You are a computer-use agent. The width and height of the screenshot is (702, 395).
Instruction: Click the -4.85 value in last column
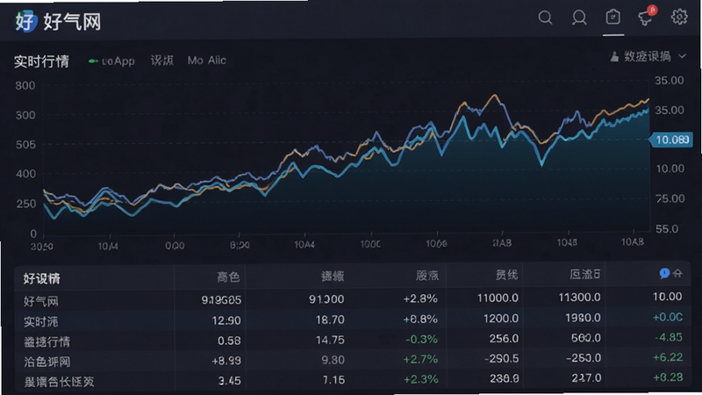tap(669, 337)
